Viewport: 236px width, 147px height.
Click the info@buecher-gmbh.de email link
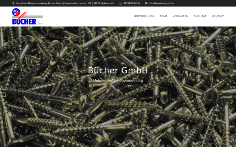point(162,3)
